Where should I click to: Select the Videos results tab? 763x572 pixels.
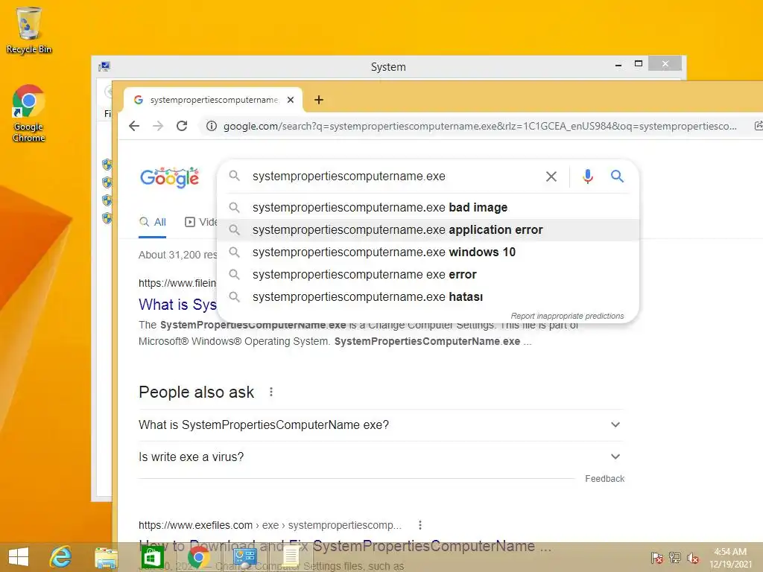tap(201, 222)
